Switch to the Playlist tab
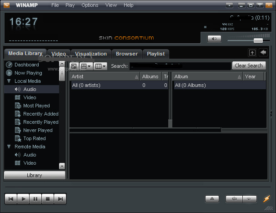This screenshot has height=213, width=276. (x=156, y=54)
